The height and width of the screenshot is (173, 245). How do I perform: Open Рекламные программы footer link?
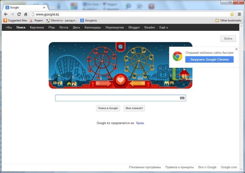145,167
